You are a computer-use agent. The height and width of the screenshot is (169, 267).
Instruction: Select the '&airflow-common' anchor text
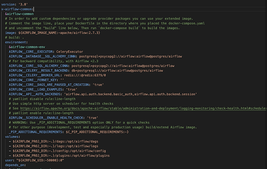[19, 14]
